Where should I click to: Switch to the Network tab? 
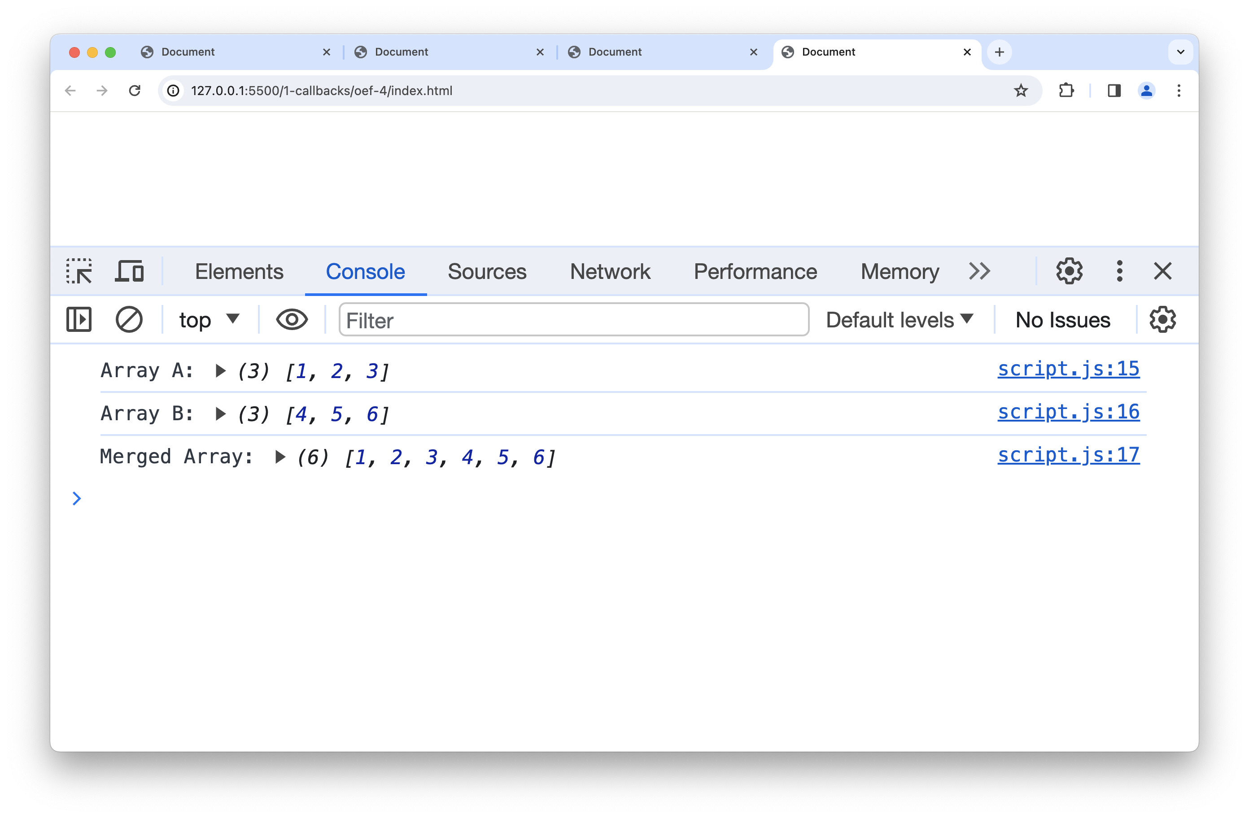610,271
